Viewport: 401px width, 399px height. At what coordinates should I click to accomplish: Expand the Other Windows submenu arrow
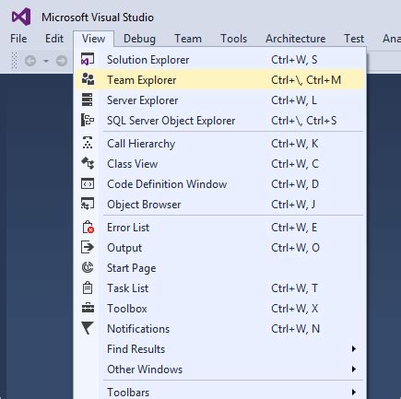click(354, 369)
